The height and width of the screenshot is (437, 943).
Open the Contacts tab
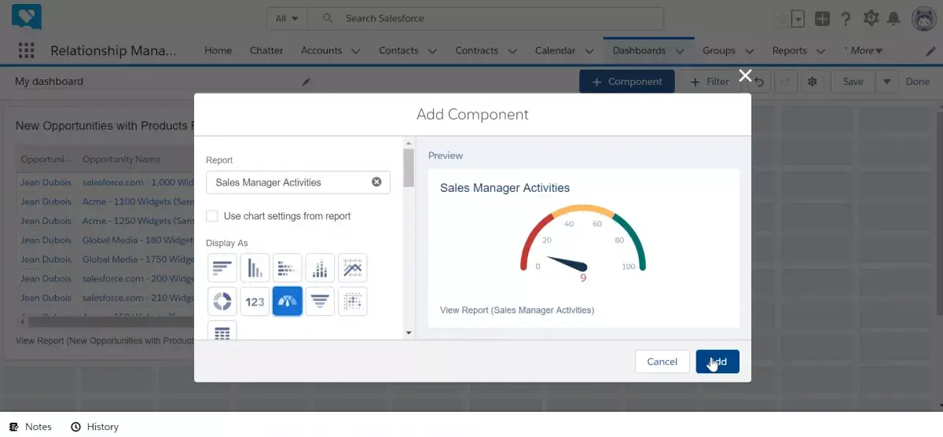point(398,50)
